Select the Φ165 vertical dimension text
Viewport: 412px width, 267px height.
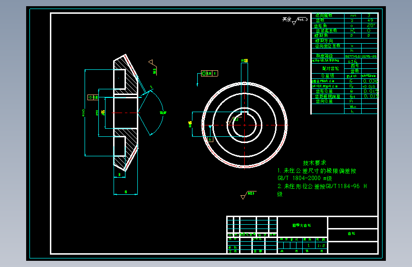tap(83, 113)
